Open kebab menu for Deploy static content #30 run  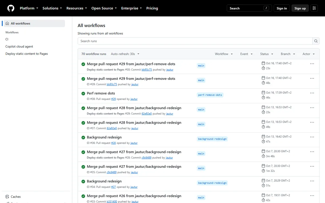coord(312,64)
